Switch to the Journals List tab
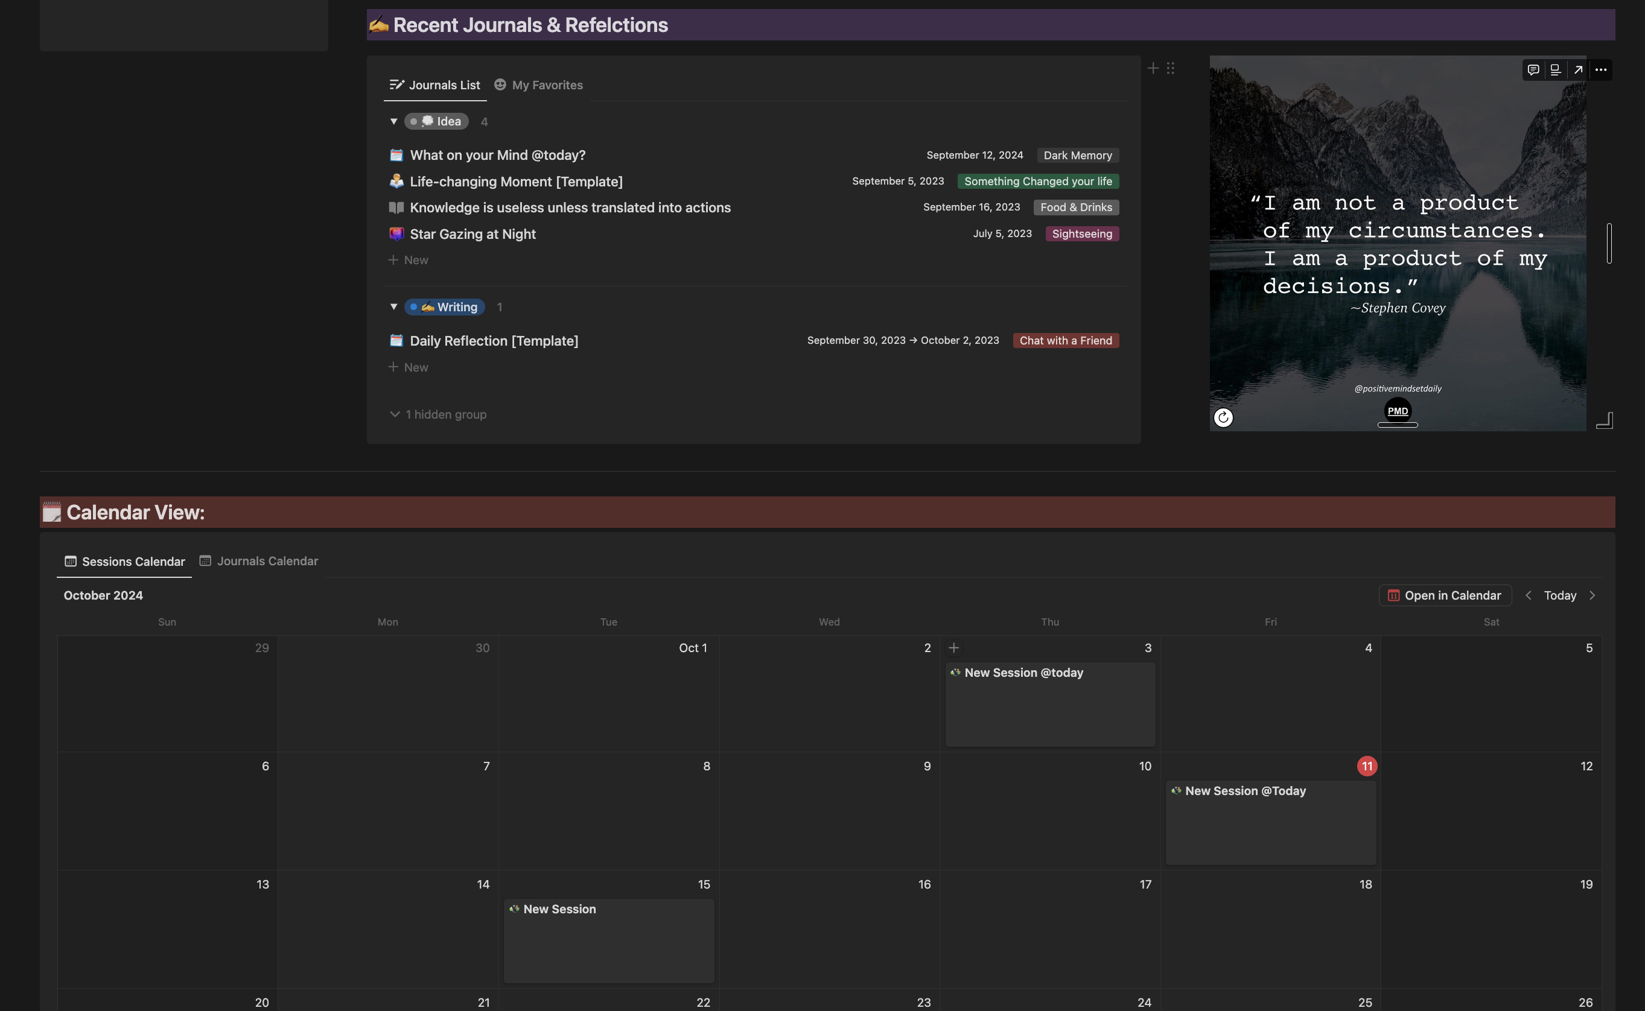This screenshot has width=1645, height=1011. point(434,85)
